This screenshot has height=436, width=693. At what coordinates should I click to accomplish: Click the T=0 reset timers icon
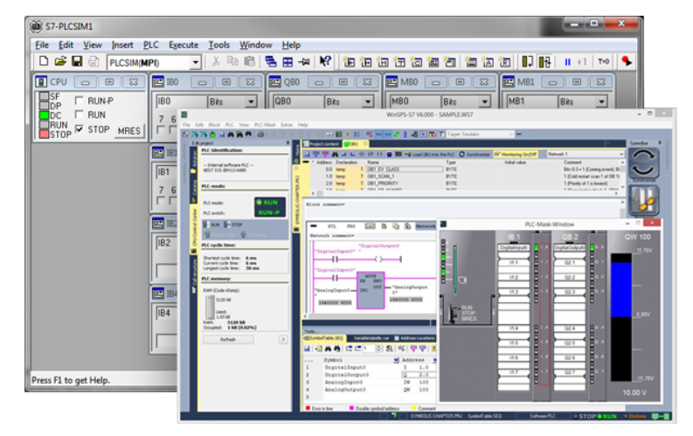click(x=603, y=62)
